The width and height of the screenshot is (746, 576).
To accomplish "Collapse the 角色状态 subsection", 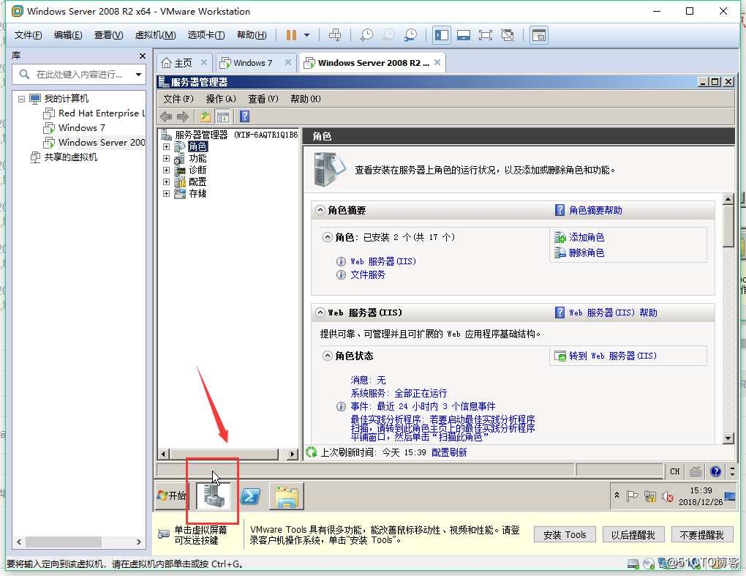I will 328,356.
